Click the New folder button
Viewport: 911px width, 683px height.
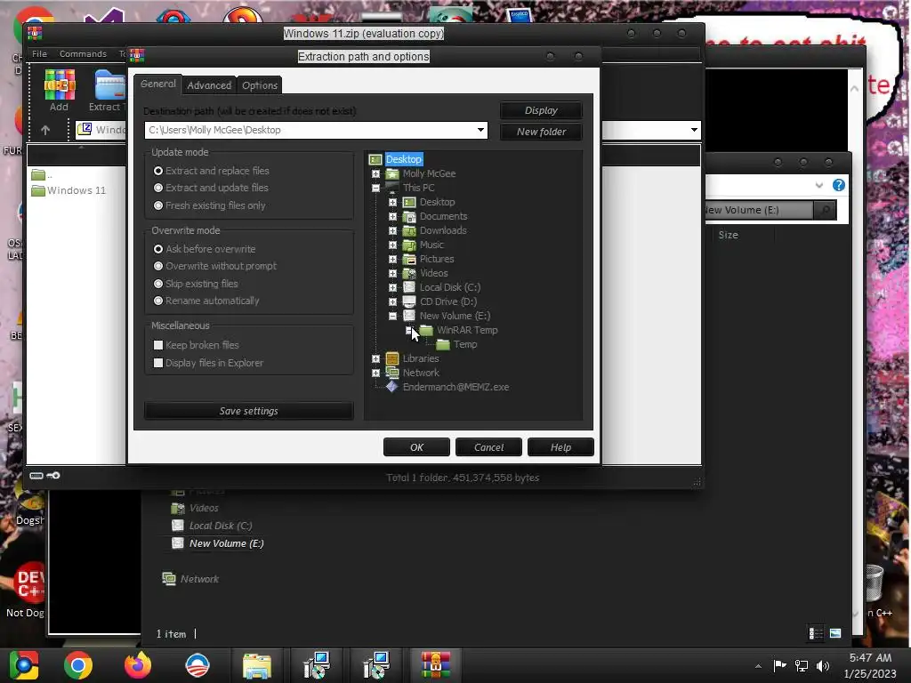tap(541, 132)
